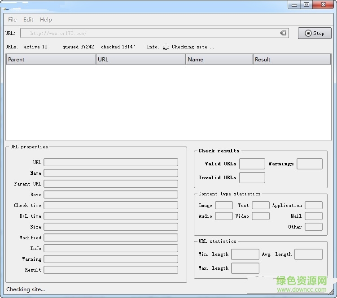337x298 pixels.
Task: Open the File menu
Action: click(12, 20)
